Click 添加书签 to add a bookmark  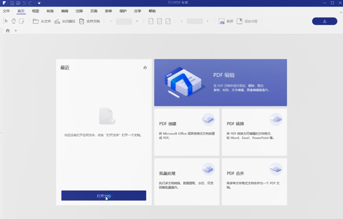(x=247, y=21)
